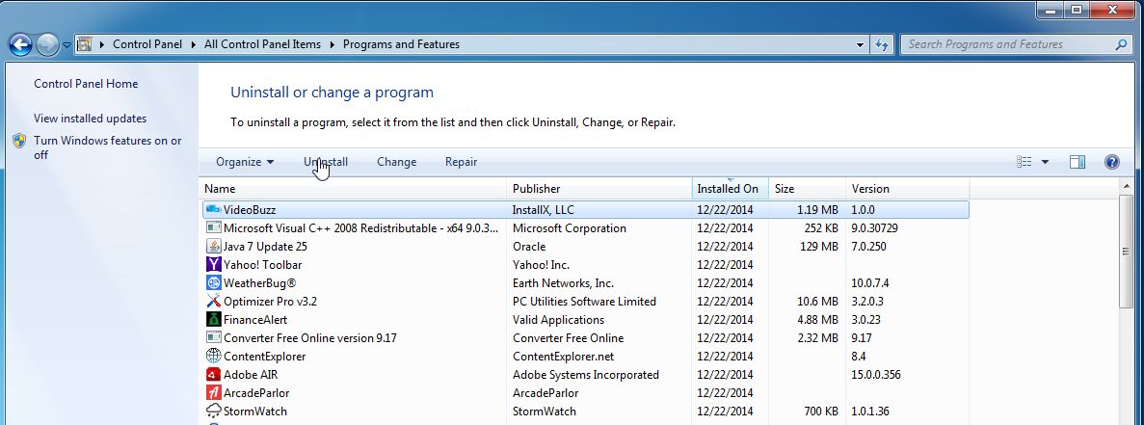Click the Optimizer Pro v3.2 icon

[x=213, y=302]
